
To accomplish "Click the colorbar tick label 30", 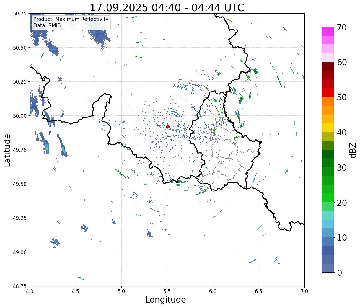I will pos(342,168).
